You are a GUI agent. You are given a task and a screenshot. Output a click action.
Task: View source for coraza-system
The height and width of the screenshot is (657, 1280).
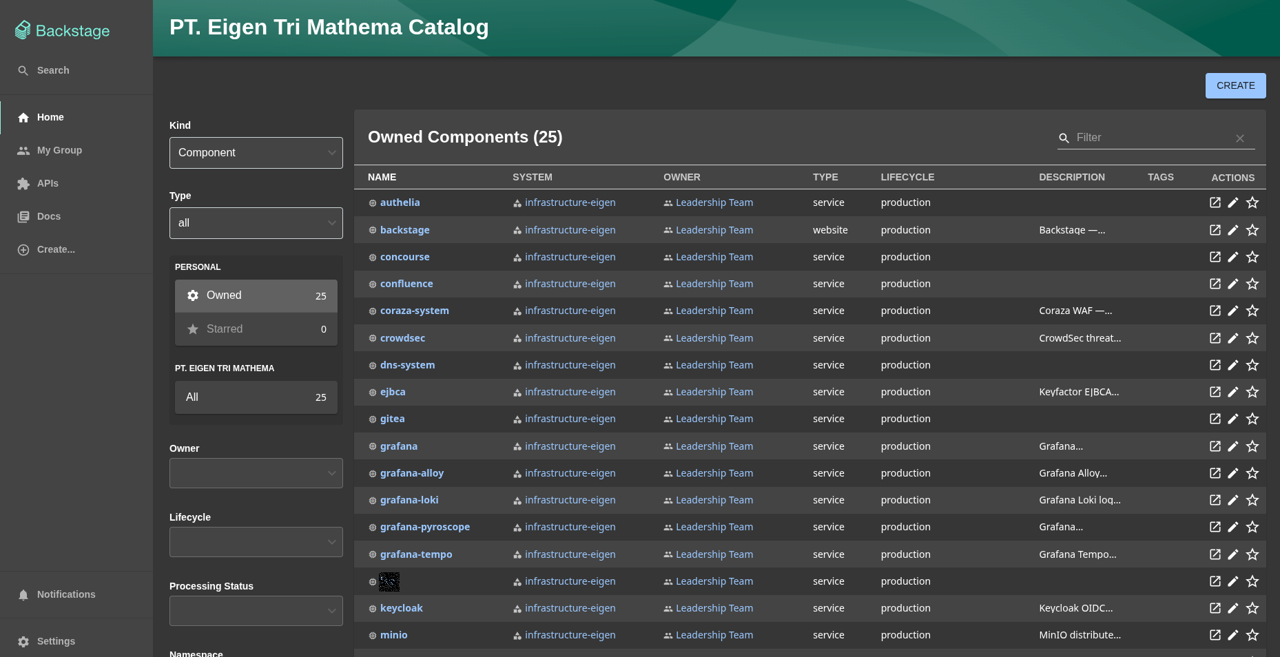tap(1215, 311)
